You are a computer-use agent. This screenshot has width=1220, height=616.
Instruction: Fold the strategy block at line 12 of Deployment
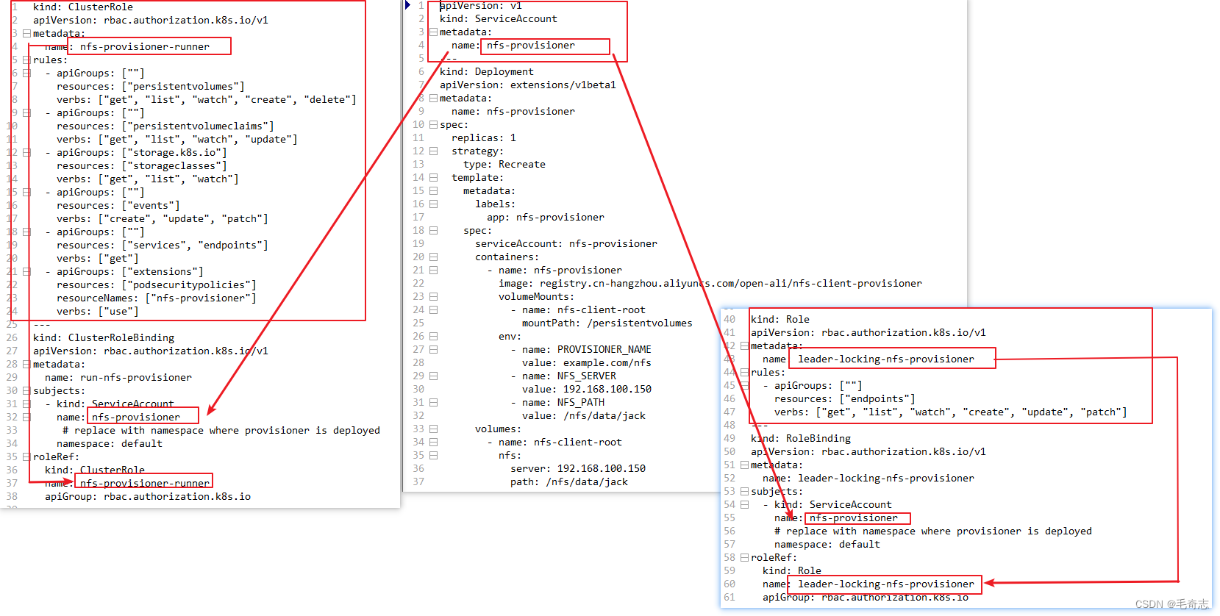[433, 151]
